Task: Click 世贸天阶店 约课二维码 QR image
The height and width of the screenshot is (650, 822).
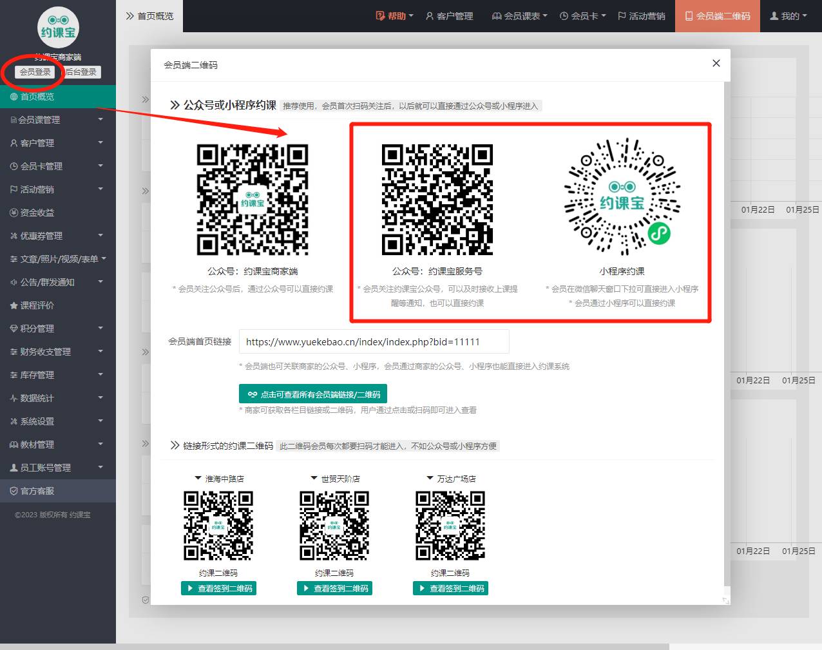Action: click(334, 526)
